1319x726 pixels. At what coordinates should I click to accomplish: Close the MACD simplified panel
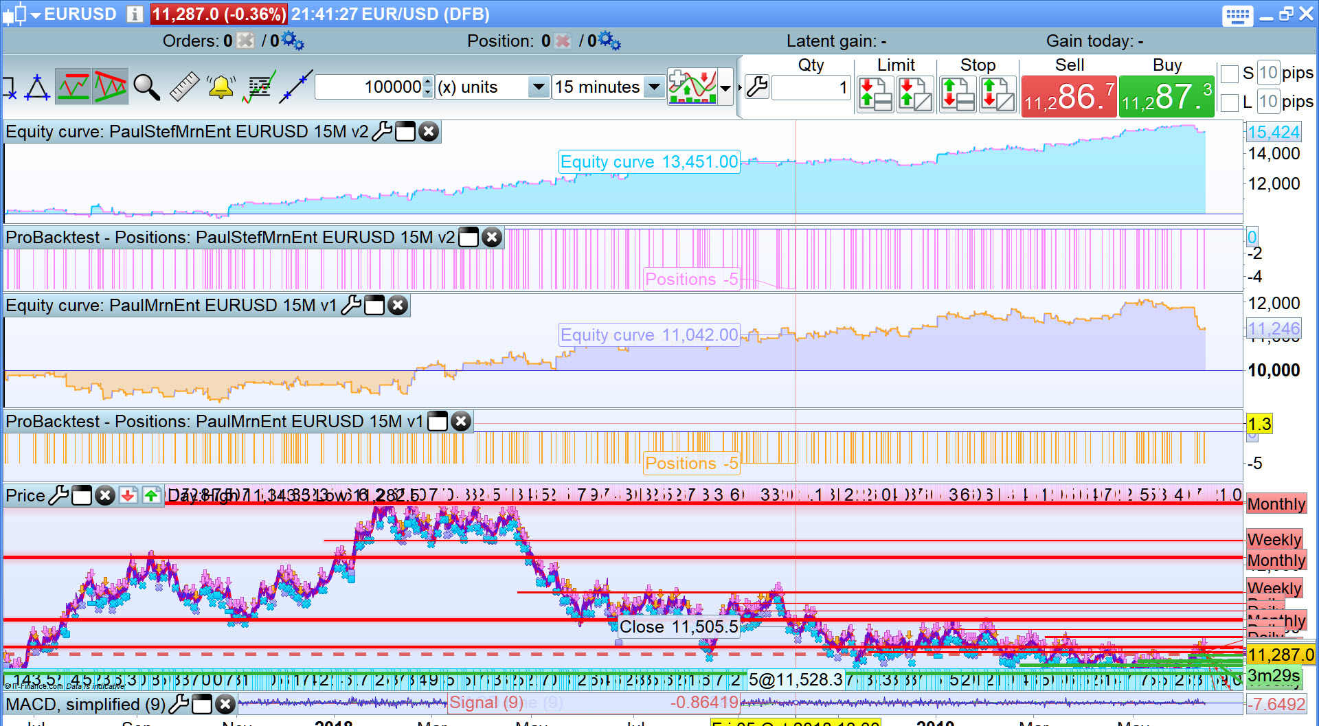coord(225,704)
